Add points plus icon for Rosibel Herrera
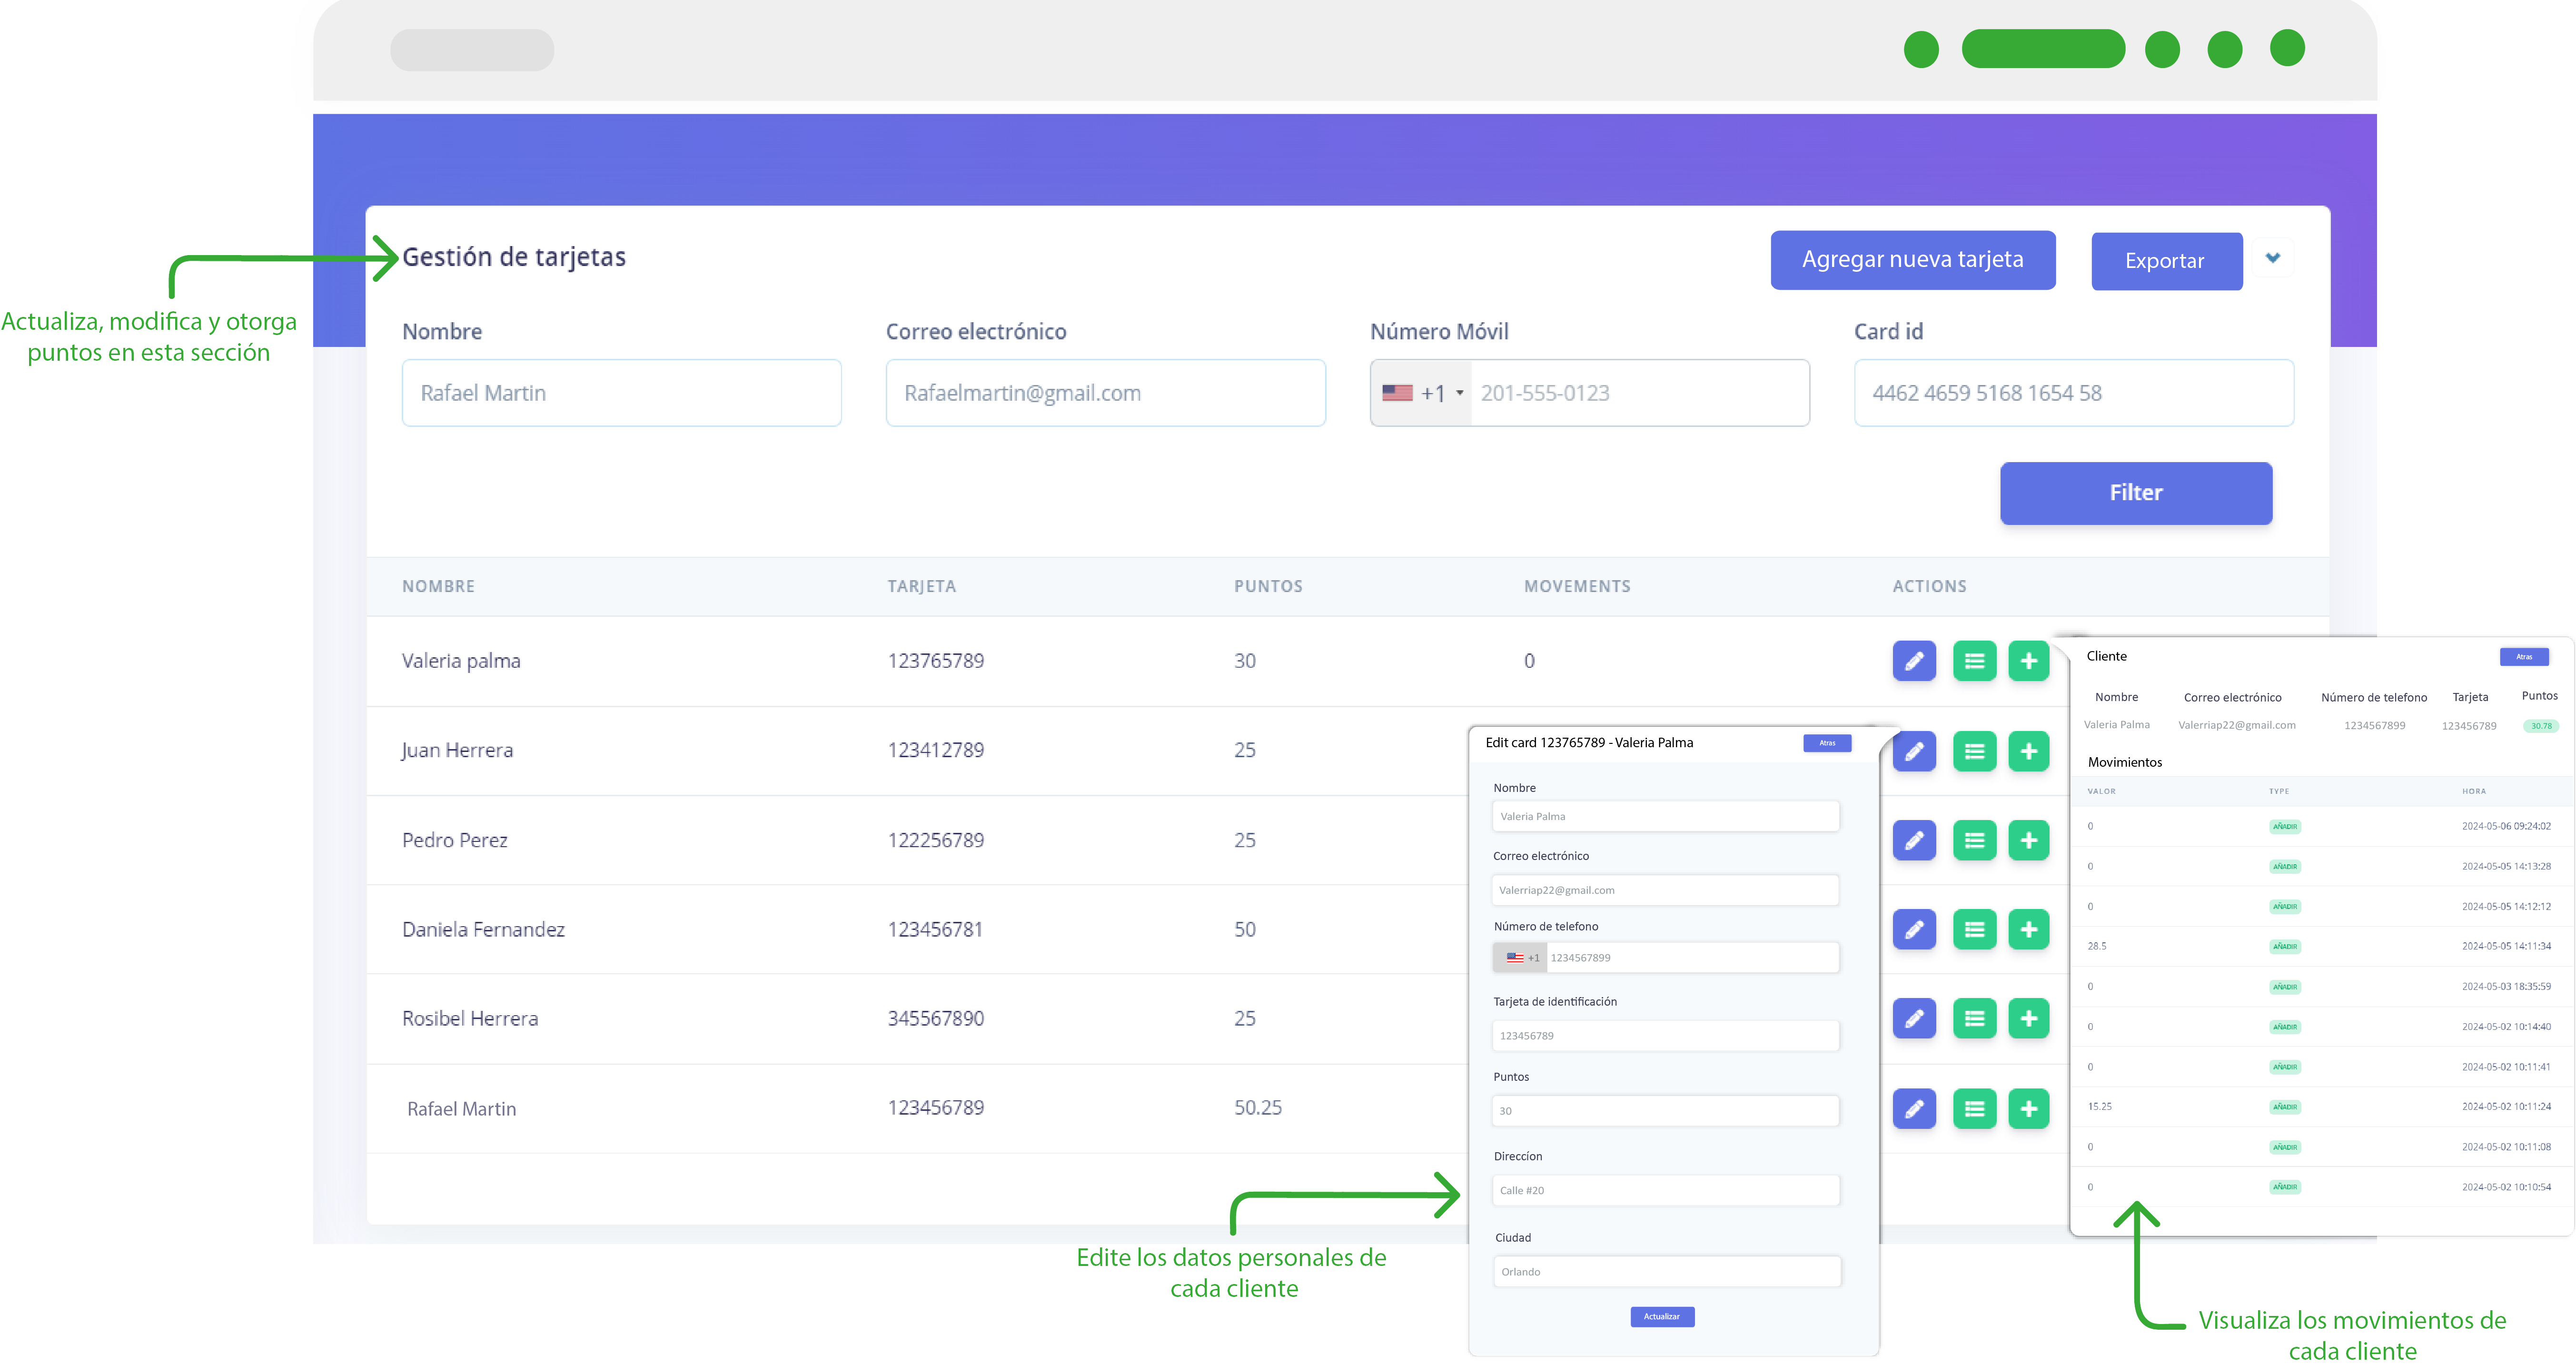Viewport: 2576px width, 1364px height. click(2028, 1018)
